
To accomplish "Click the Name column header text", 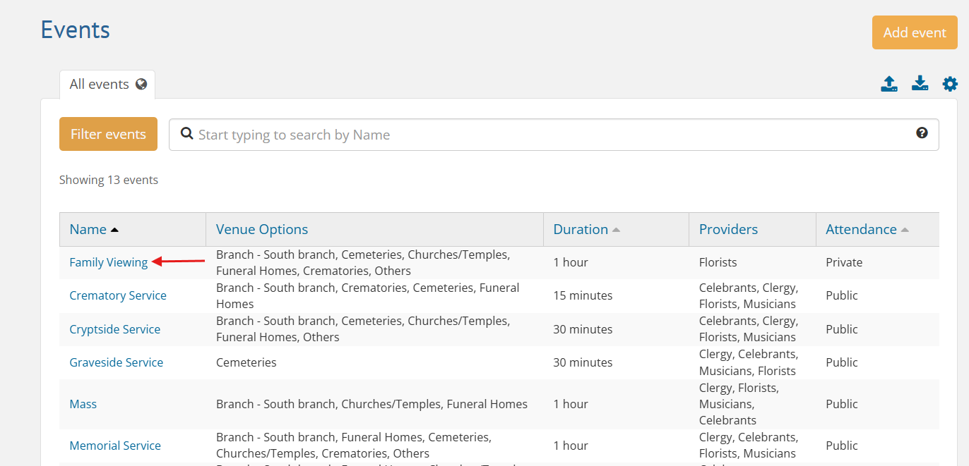I will point(88,229).
